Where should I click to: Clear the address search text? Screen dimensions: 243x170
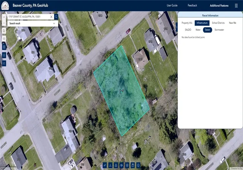(51, 17)
